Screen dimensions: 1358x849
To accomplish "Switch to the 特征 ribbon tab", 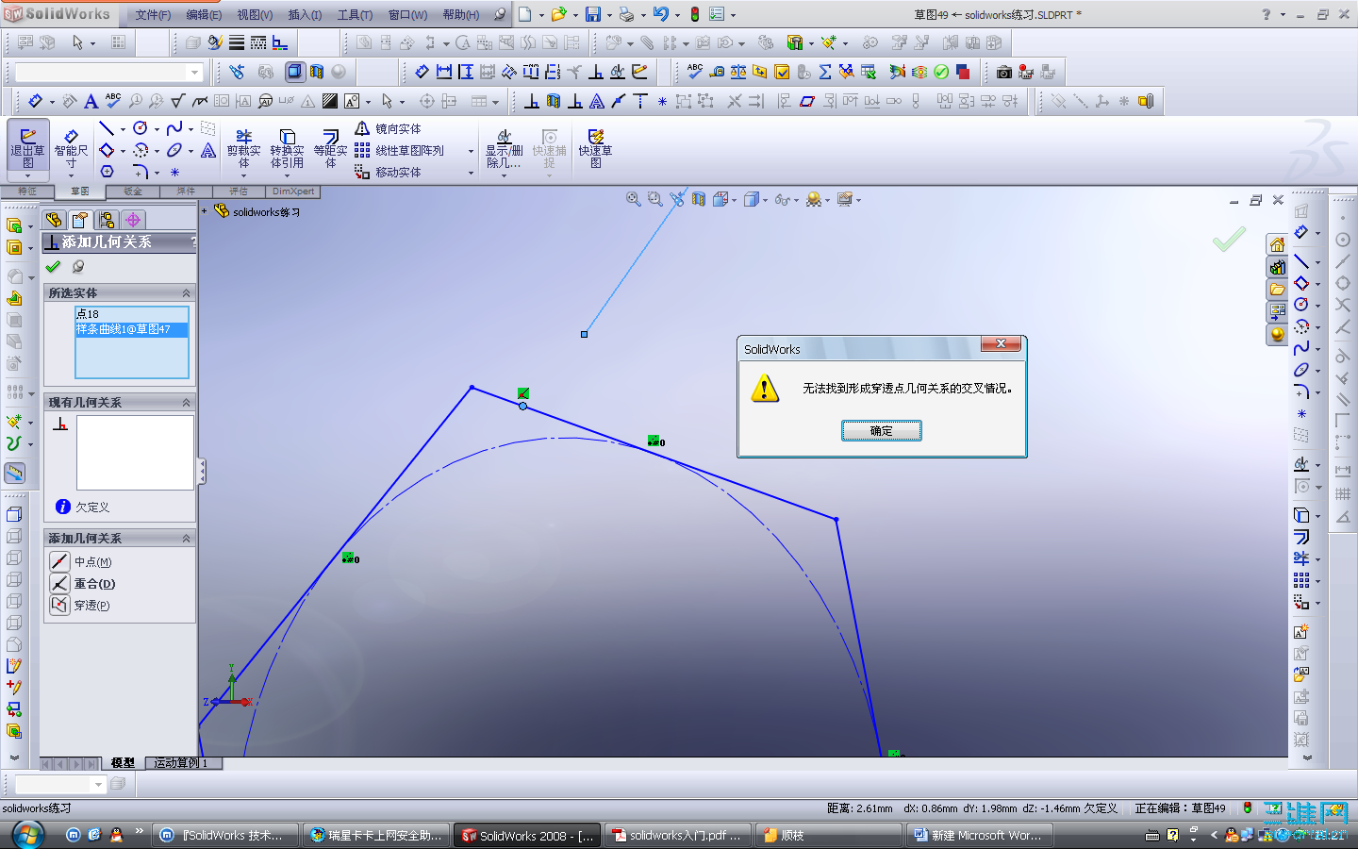I will click(27, 191).
